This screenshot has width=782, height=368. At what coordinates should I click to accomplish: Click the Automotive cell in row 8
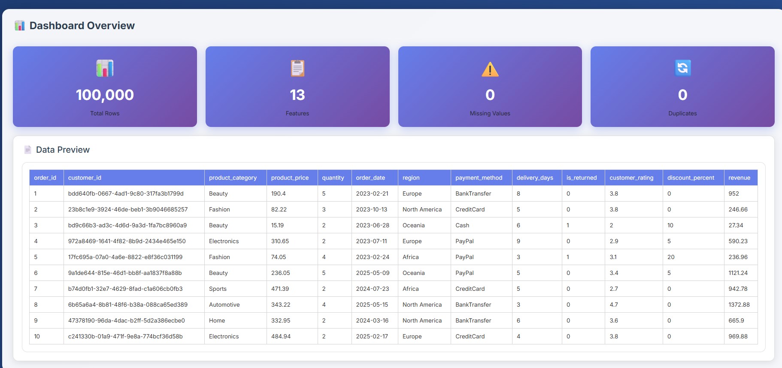coord(224,305)
